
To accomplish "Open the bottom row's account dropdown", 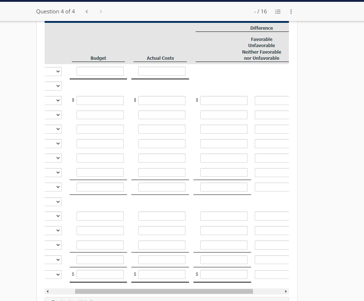I will pos(53,274).
